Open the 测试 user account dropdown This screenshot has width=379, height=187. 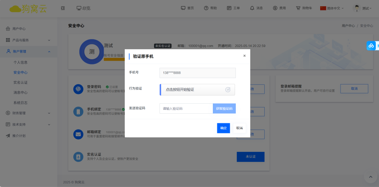(367, 8)
